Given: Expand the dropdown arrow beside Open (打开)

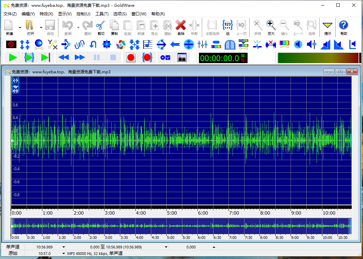Looking at the screenshot, I should 41,27.
